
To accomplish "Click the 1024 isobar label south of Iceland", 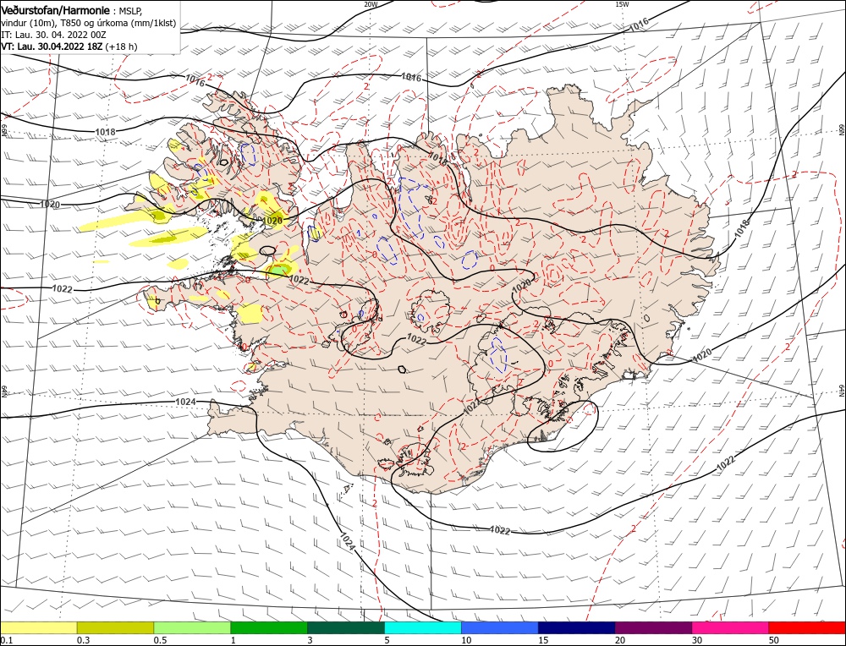I will click(347, 541).
